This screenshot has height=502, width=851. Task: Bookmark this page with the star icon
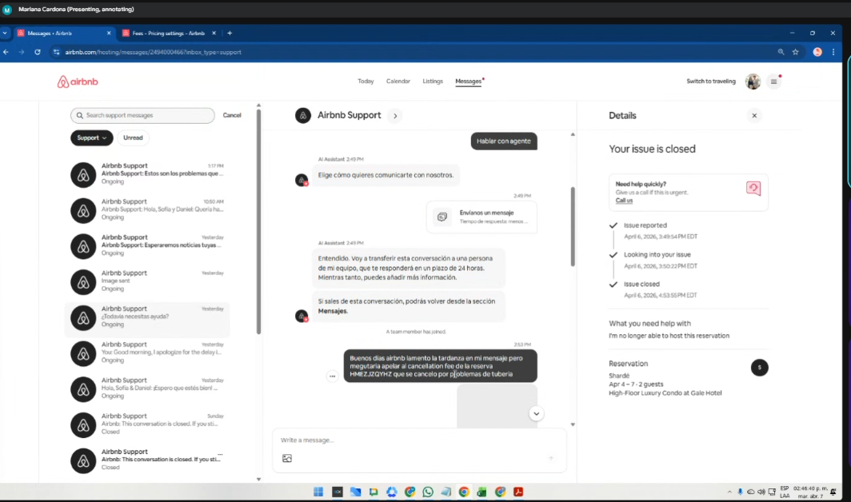(795, 52)
